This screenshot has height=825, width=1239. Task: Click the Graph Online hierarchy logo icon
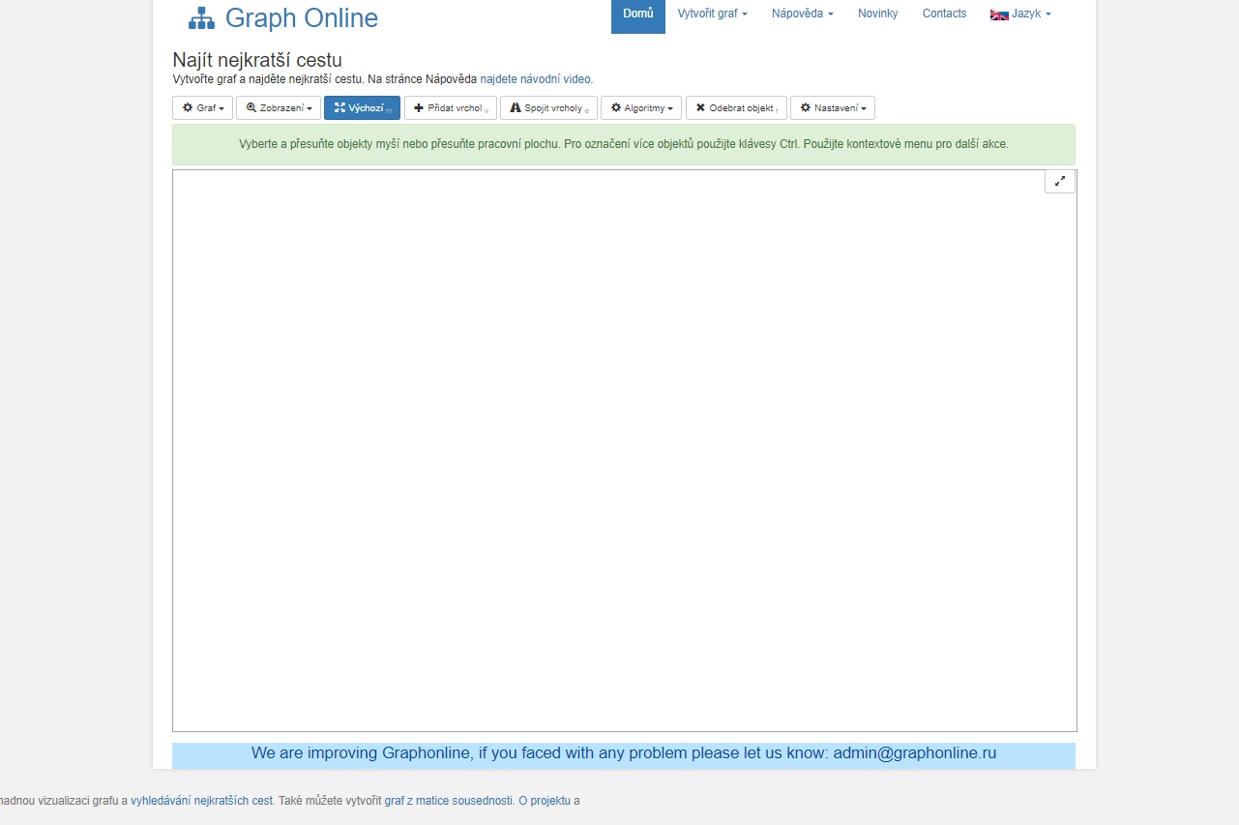[201, 18]
